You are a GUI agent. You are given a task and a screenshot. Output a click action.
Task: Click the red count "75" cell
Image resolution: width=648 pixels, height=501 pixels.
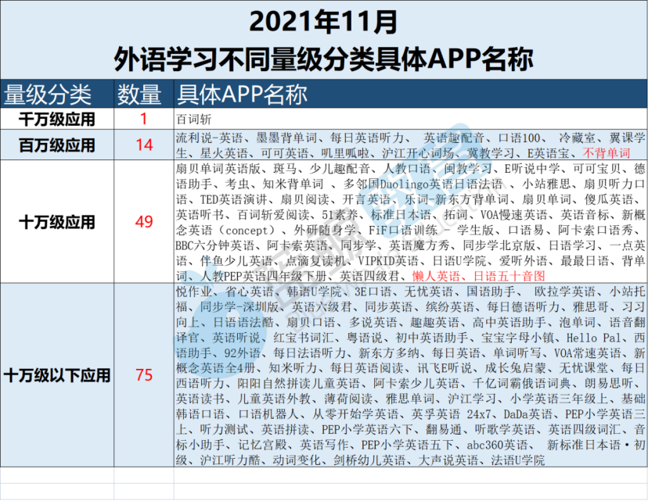[x=143, y=375]
